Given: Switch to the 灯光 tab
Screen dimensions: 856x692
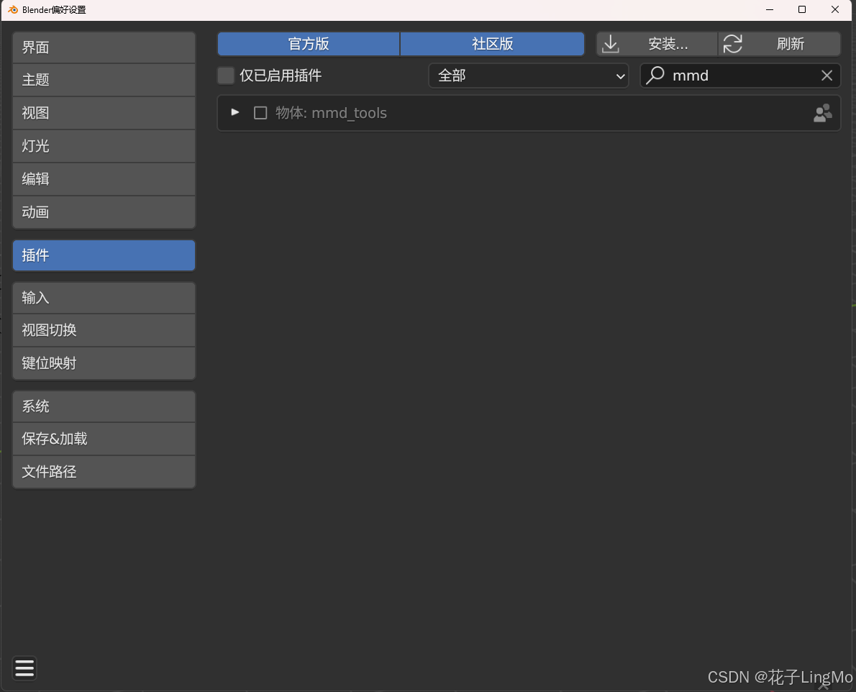Looking at the screenshot, I should pos(104,146).
